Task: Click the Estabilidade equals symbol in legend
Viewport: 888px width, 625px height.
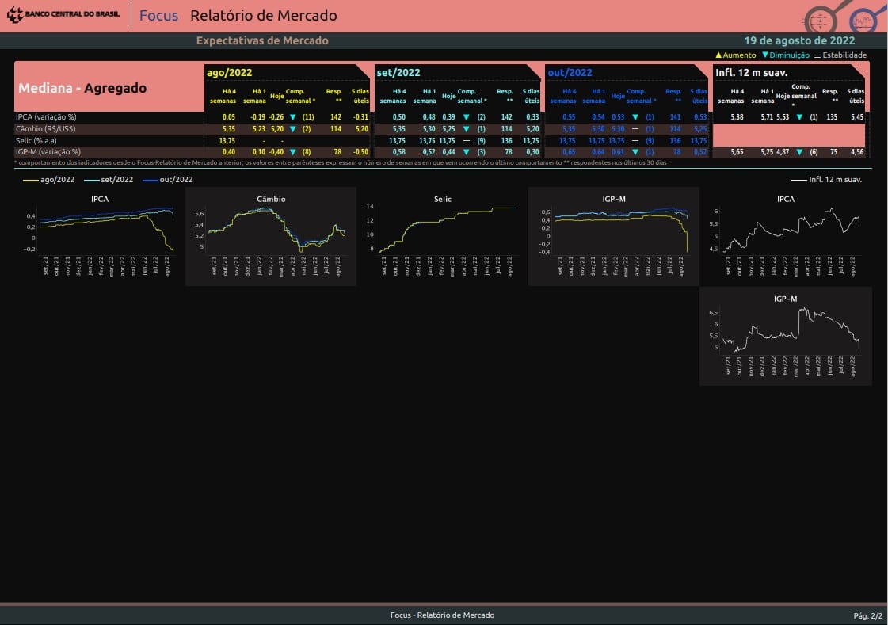Action: pos(817,55)
